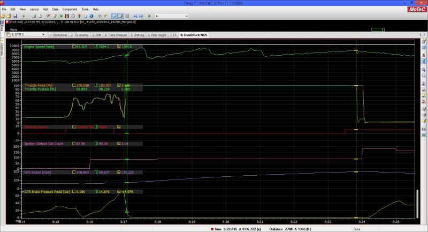Image resolution: width=428 pixels, height=232 pixels.
Task: Click the save file icon in toolbar
Action: [x=15, y=16]
